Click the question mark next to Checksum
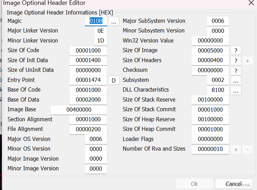This screenshot has height=190, width=257. coord(236,70)
